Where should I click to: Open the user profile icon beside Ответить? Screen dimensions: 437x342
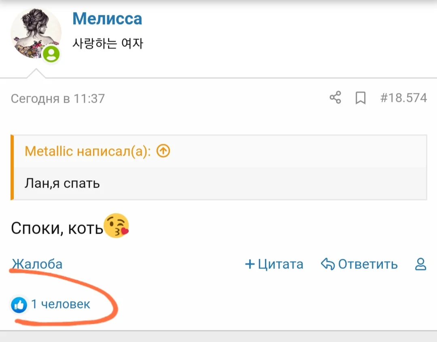421,264
